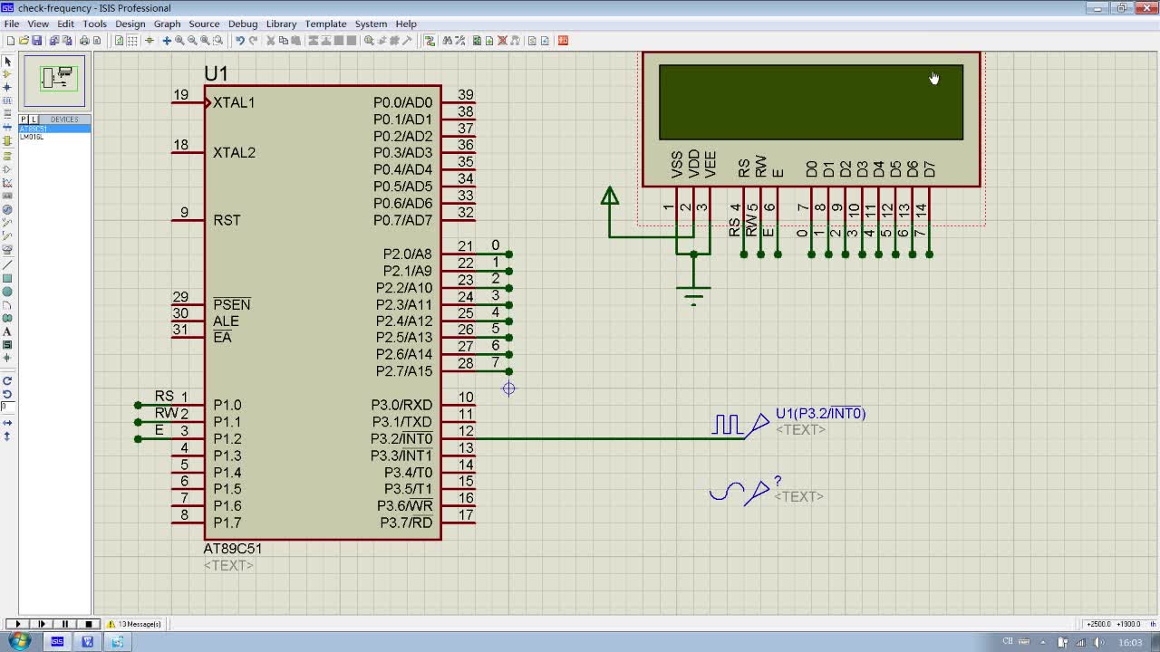Open the Template menu

pyautogui.click(x=325, y=24)
